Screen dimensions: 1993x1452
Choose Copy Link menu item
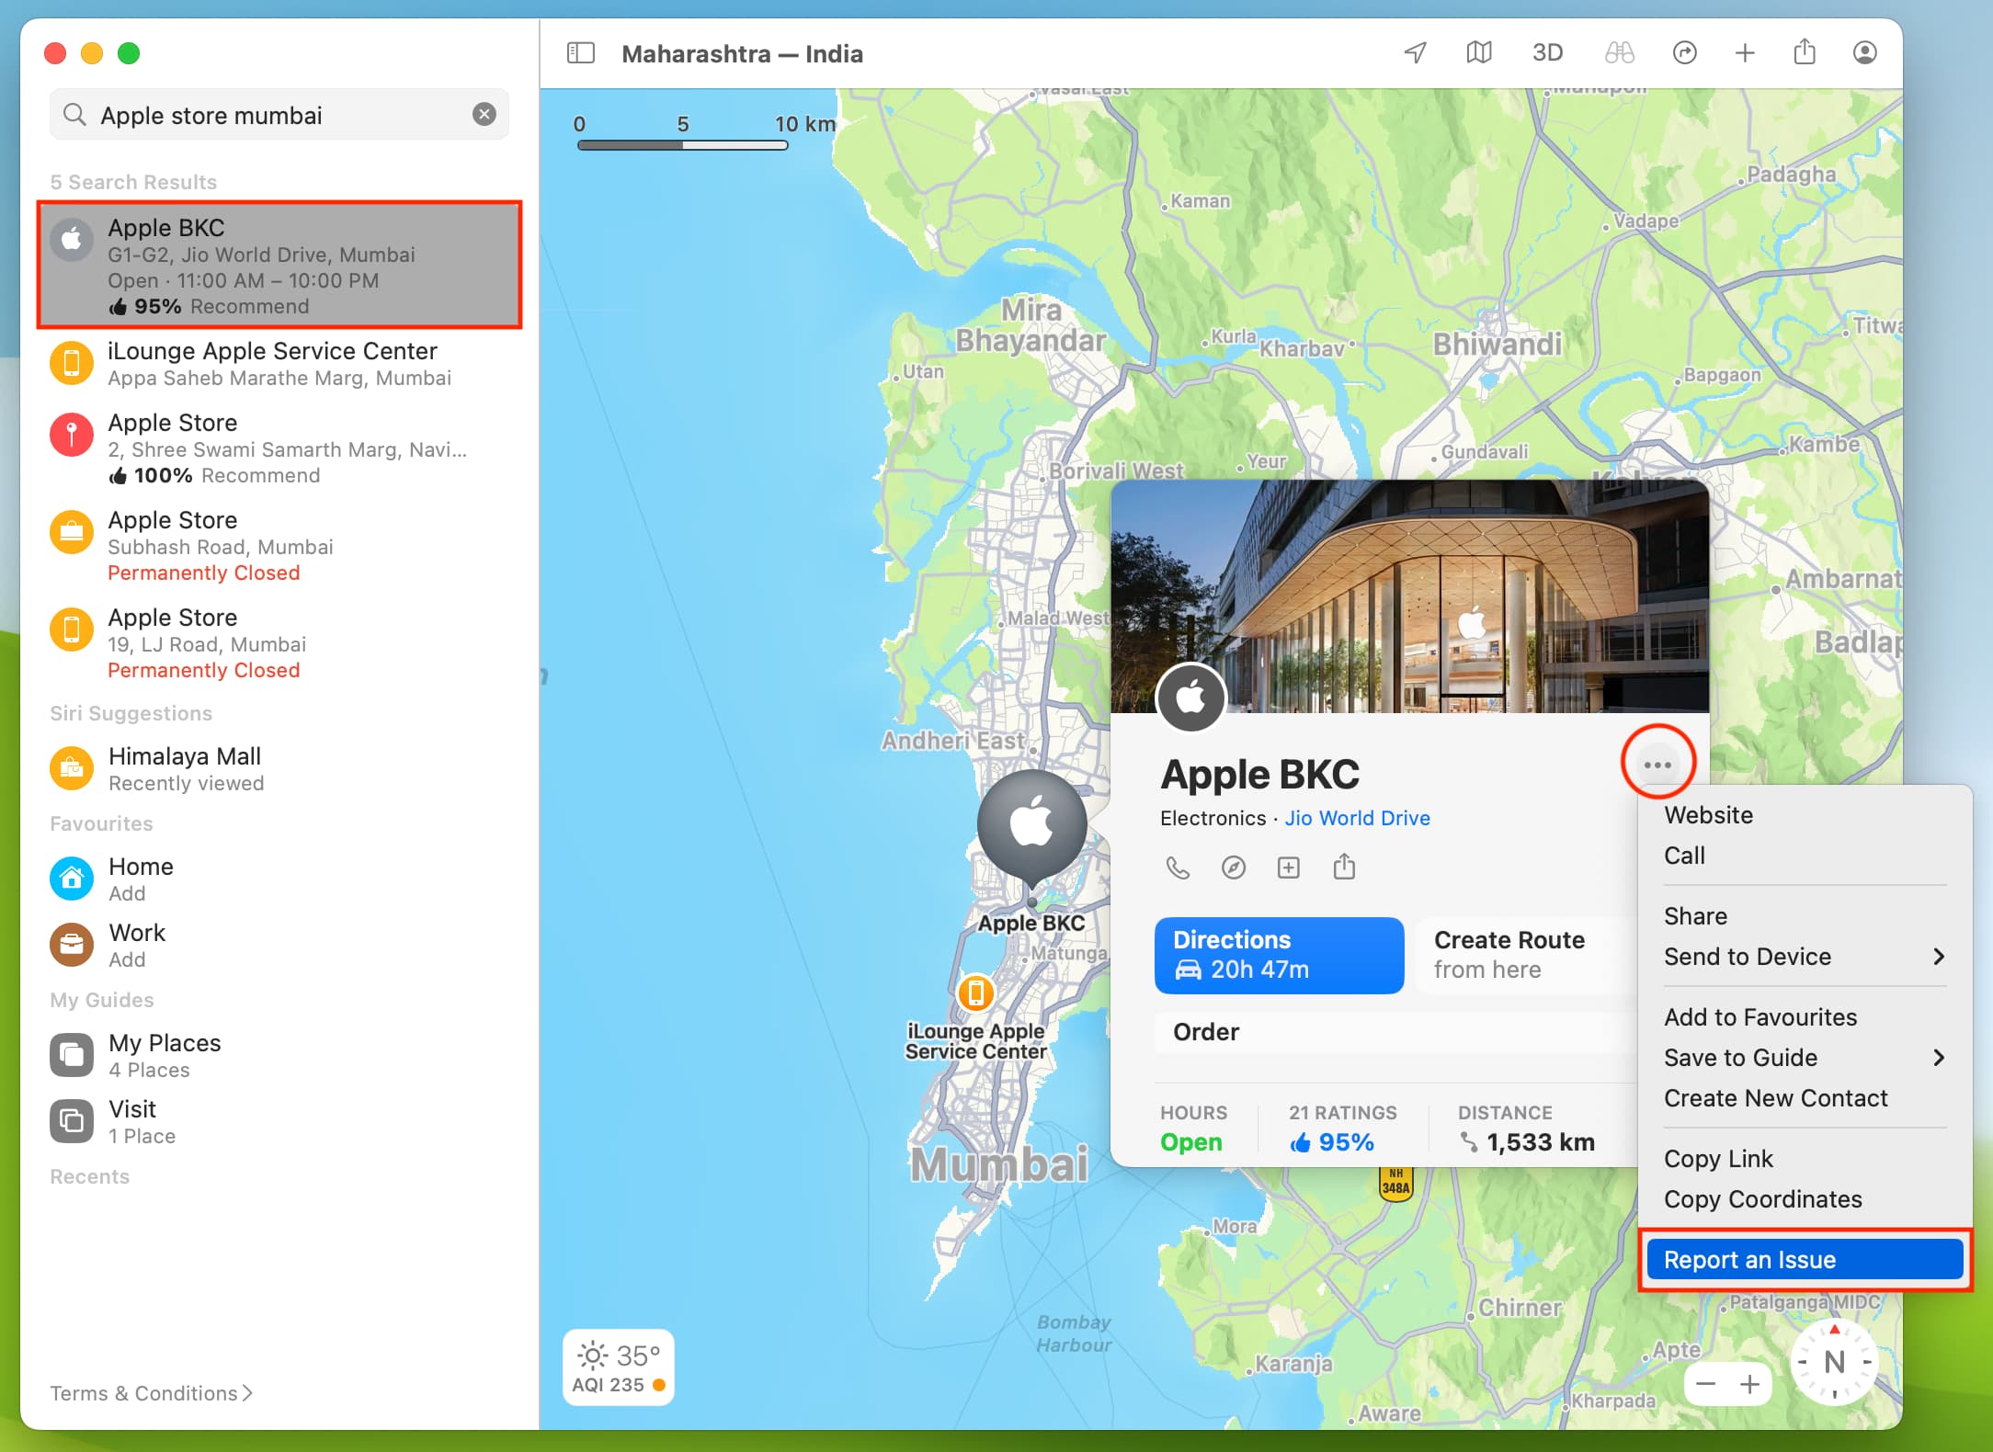coord(1805,1159)
